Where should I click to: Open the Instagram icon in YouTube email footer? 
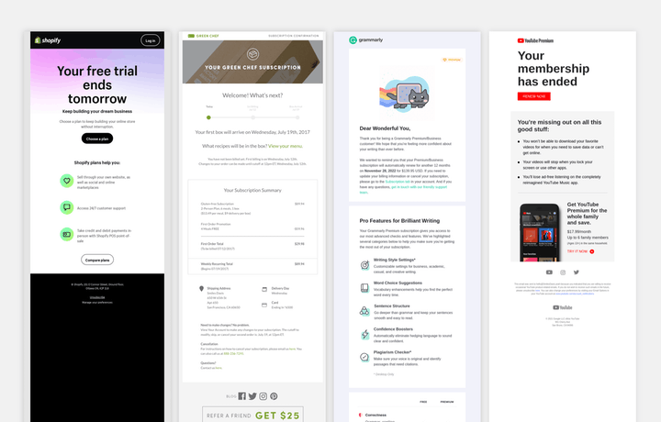[x=563, y=272]
